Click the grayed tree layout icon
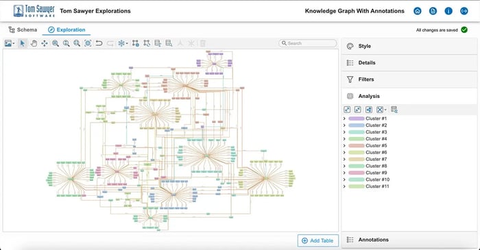Image resolution: width=480 pixels, height=250 pixels. (180, 43)
